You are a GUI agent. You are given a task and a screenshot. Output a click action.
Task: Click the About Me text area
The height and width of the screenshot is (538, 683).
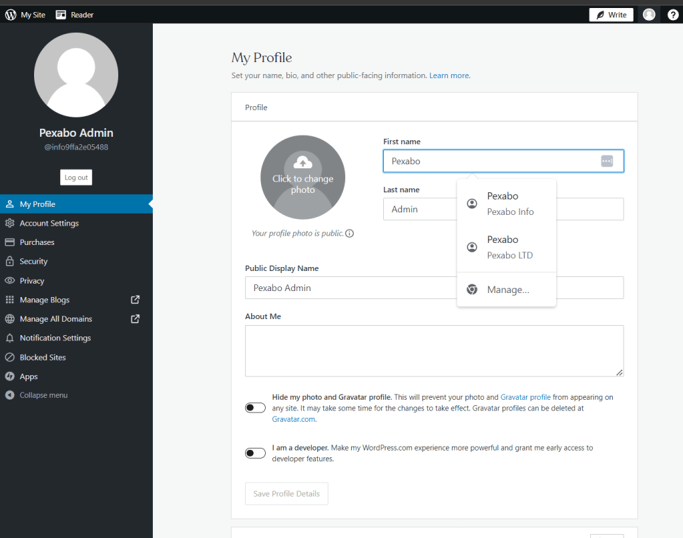pos(434,350)
